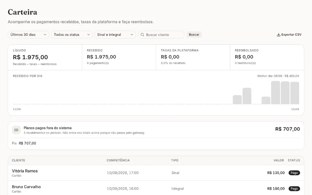Click the Valor column header
The width and height of the screenshot is (312, 195).
(x=279, y=160)
